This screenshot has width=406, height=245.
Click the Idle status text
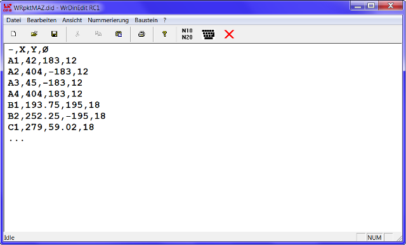10,238
